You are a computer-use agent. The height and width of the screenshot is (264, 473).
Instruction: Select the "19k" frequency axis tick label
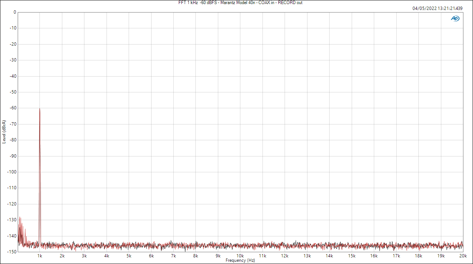coord(441,256)
